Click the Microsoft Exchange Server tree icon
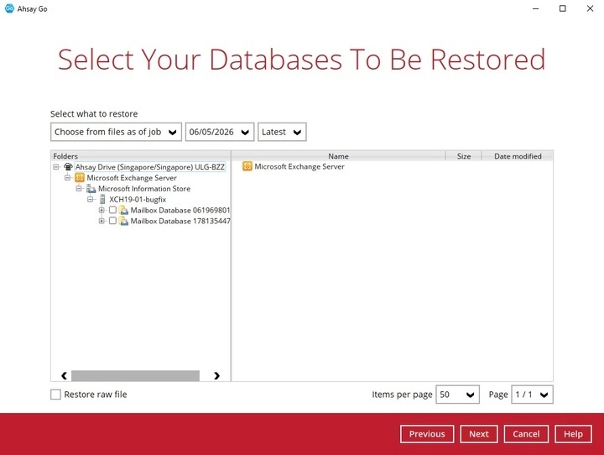The width and height of the screenshot is (604, 455). point(80,178)
